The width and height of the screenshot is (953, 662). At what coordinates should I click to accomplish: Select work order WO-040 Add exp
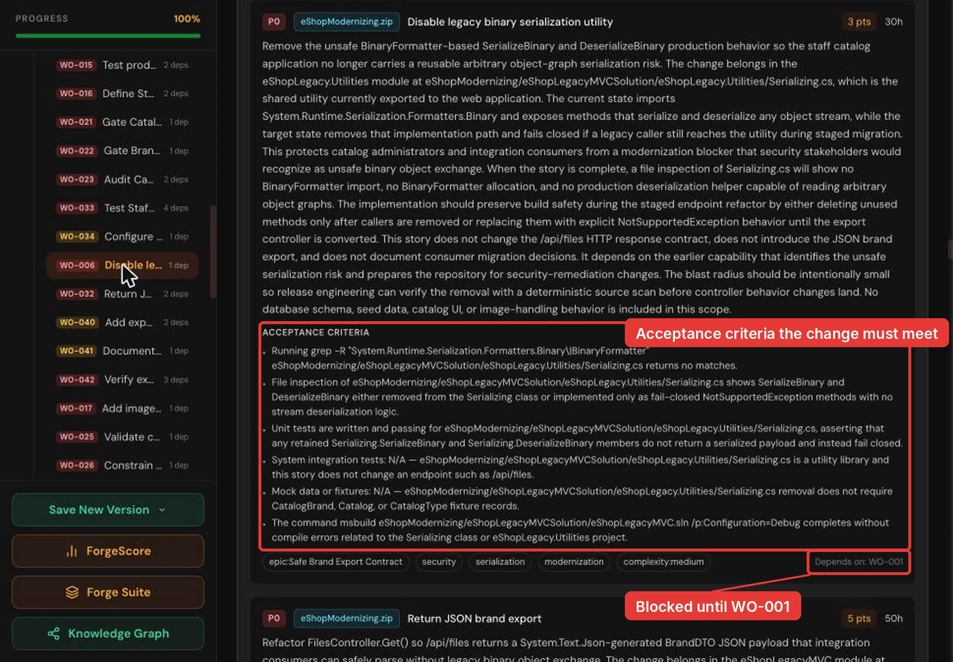(x=122, y=322)
